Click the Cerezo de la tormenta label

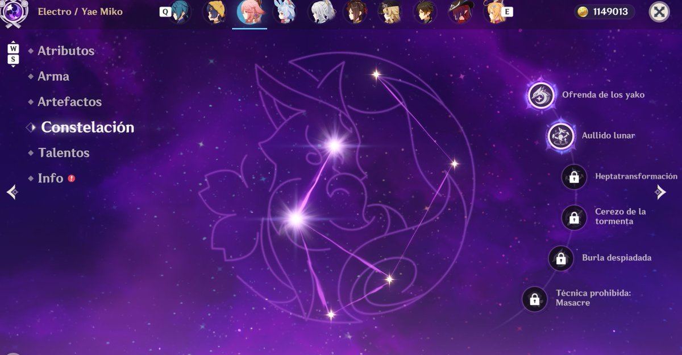(620, 216)
